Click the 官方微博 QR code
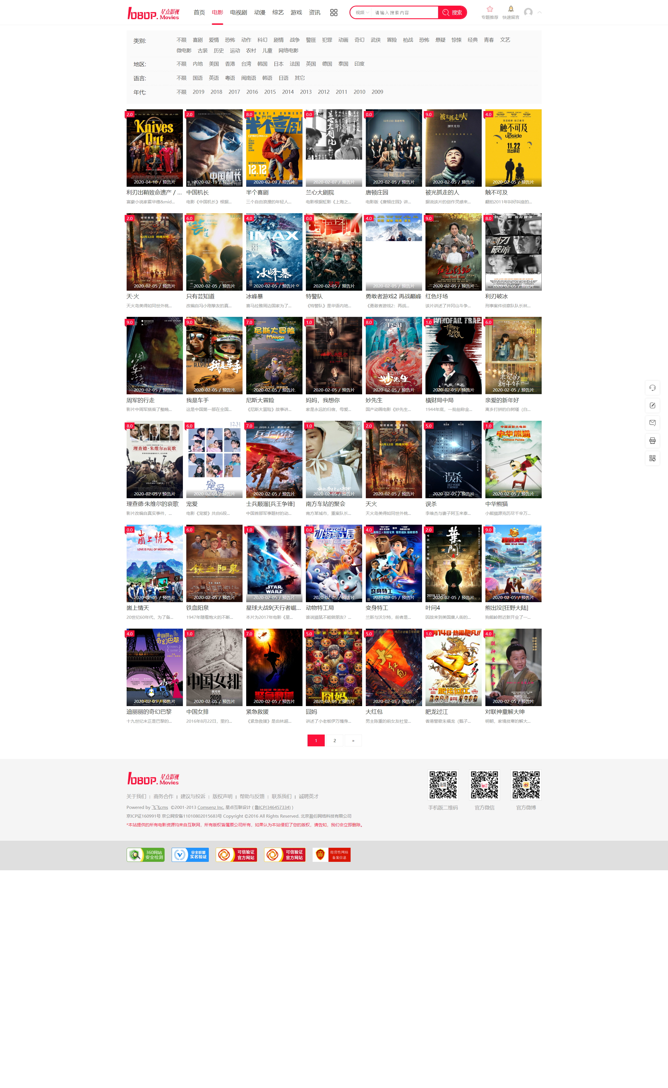668x1088 pixels. tap(526, 785)
